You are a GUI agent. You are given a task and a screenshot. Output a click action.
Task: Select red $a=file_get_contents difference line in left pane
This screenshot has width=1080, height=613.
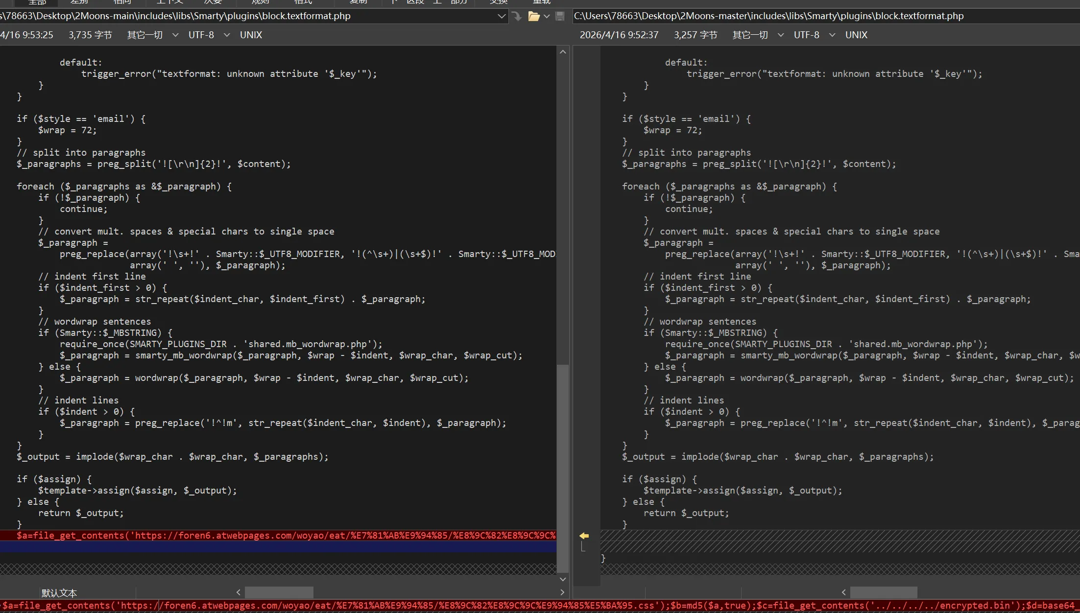(x=278, y=536)
